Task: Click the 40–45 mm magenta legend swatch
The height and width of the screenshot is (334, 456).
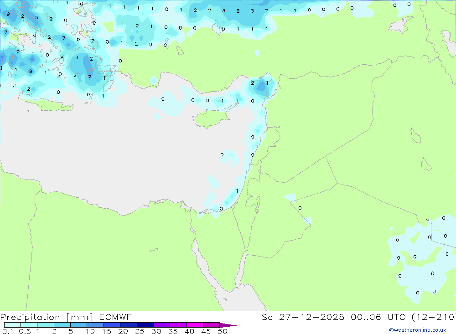Action: (195, 325)
